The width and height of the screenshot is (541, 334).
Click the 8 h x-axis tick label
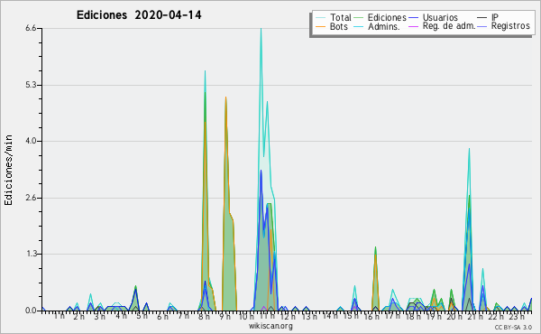(x=204, y=316)
